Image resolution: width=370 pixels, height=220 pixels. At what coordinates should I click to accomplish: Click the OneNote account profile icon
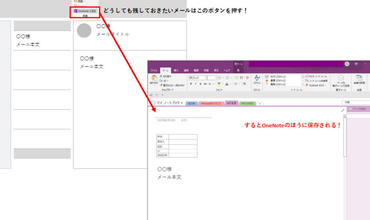tap(347, 64)
